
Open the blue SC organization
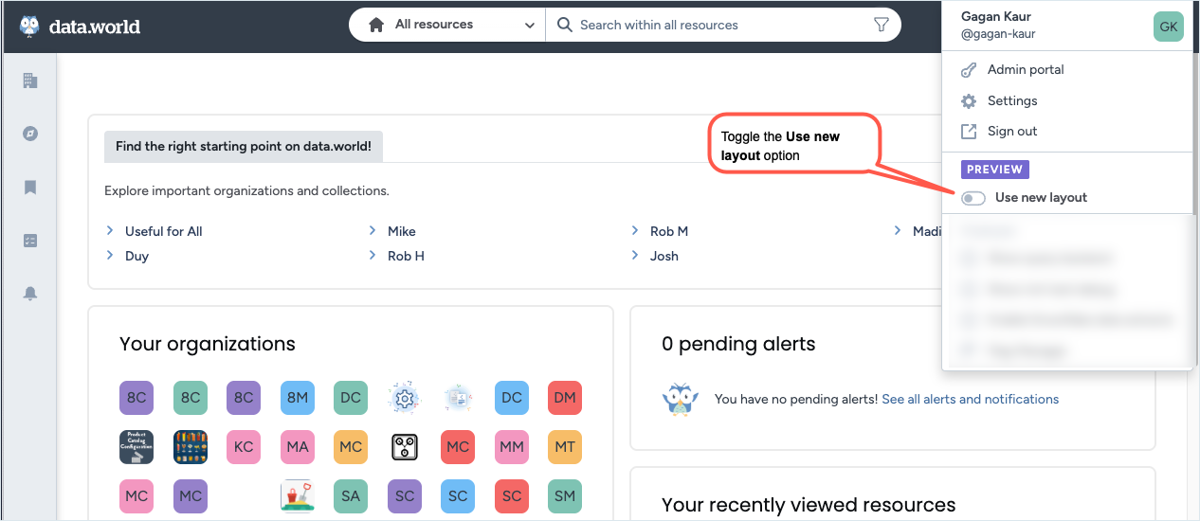tap(458, 496)
